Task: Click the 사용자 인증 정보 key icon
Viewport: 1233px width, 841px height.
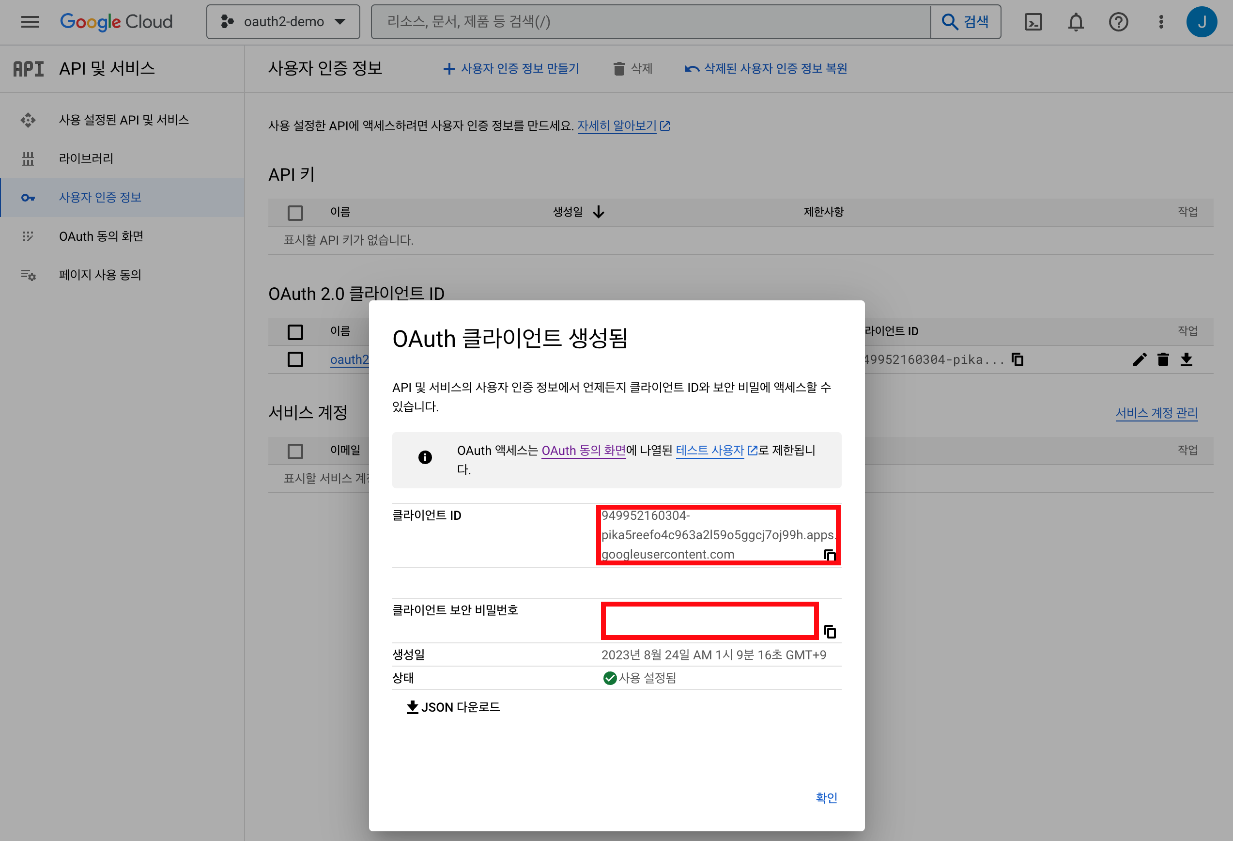Action: (x=28, y=197)
